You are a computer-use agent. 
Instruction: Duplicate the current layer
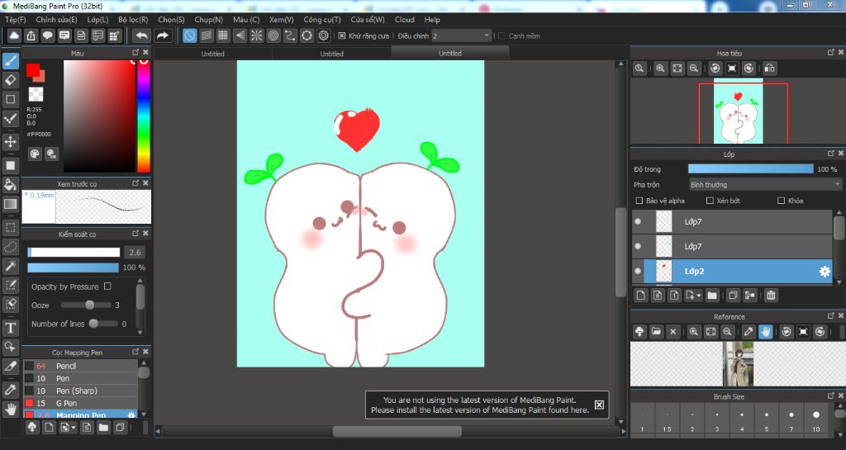click(x=733, y=295)
